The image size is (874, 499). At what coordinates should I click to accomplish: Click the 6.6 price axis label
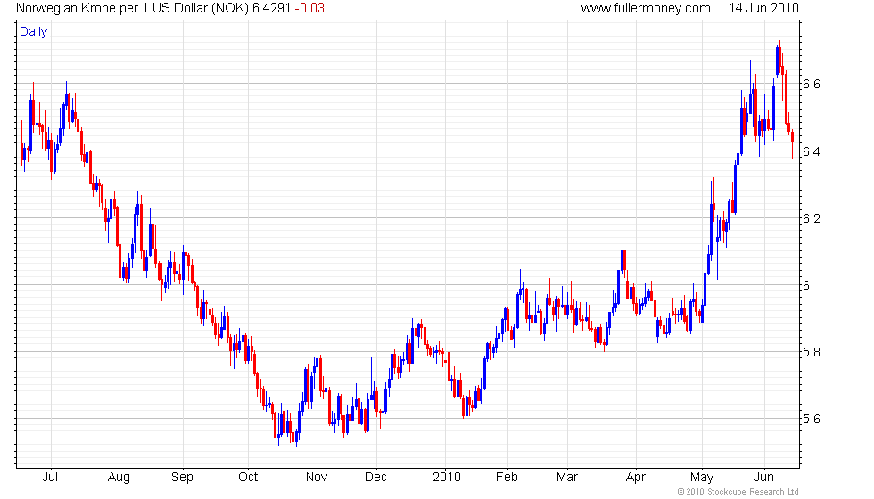(x=812, y=84)
